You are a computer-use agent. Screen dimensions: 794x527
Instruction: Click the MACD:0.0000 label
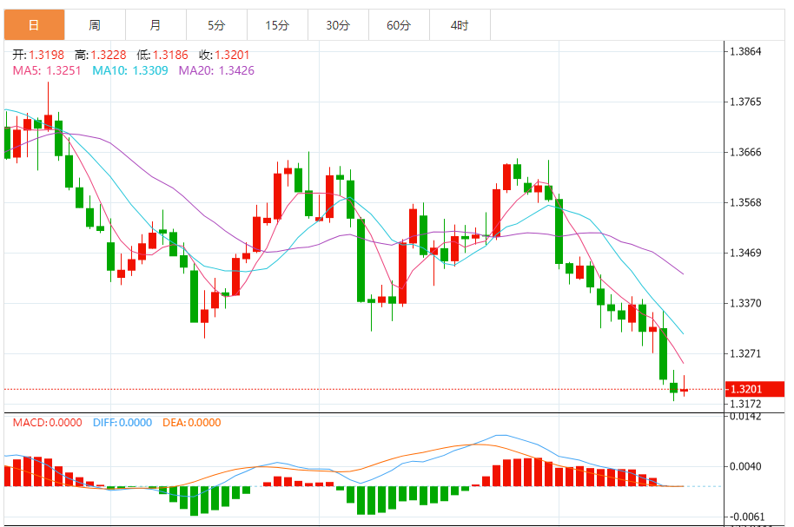click(x=48, y=423)
